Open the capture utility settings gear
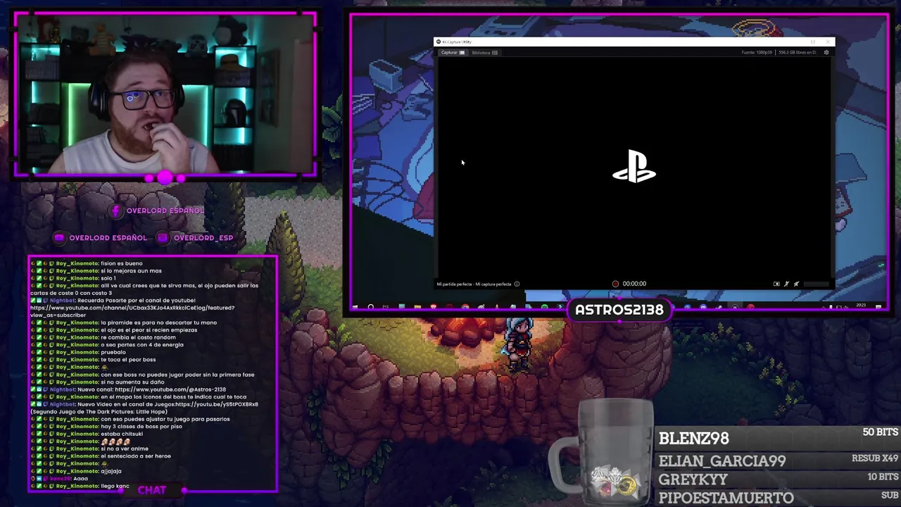 [826, 53]
